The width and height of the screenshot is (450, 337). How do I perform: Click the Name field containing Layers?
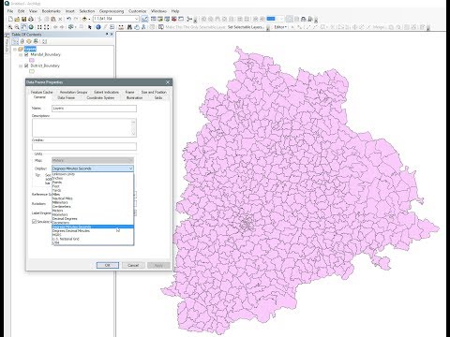[x=94, y=109]
